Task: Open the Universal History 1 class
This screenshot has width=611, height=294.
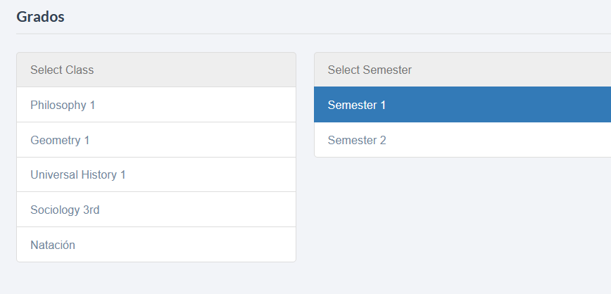Action: click(78, 174)
